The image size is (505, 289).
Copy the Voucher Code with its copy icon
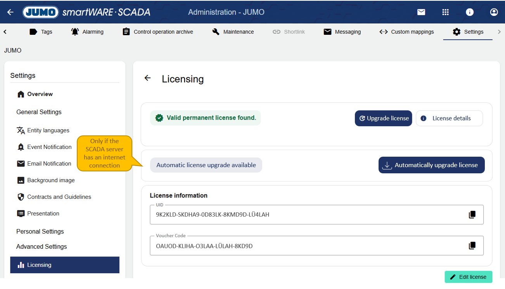[x=472, y=246]
